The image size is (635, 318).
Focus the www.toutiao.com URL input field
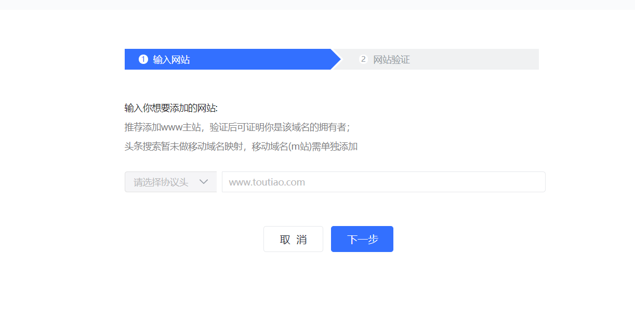364,182
